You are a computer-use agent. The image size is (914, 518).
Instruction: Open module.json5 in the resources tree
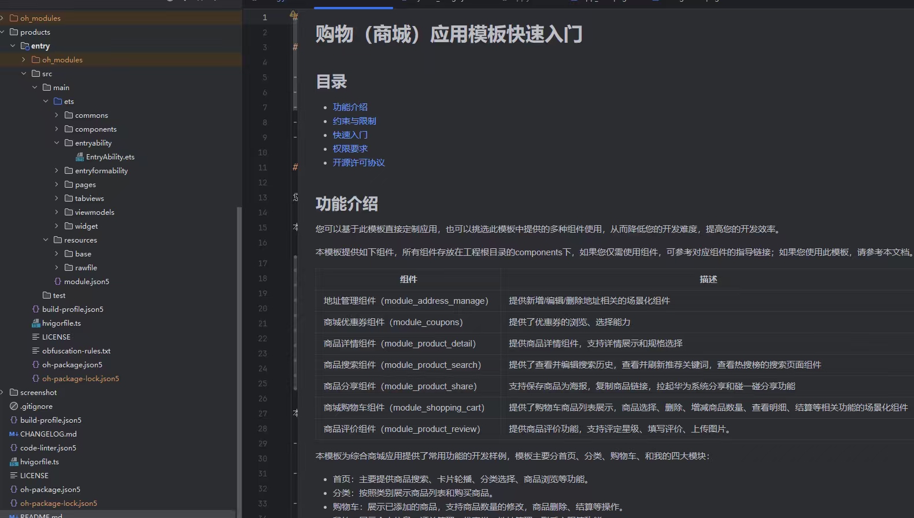pyautogui.click(x=86, y=282)
